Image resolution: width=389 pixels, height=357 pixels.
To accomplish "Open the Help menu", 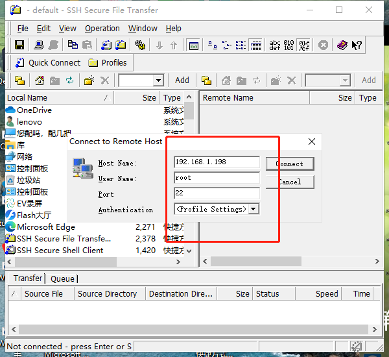I will 173,29.
